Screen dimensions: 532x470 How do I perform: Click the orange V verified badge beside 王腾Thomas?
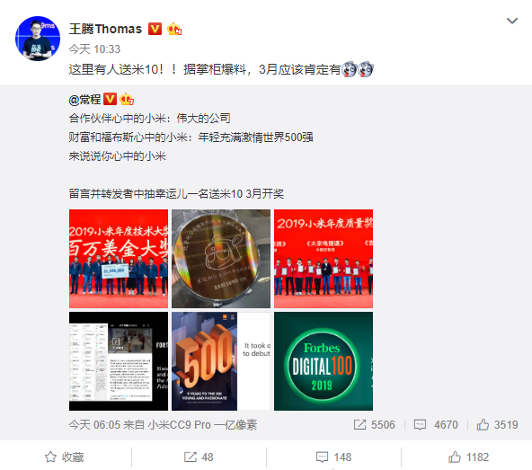click(x=155, y=29)
